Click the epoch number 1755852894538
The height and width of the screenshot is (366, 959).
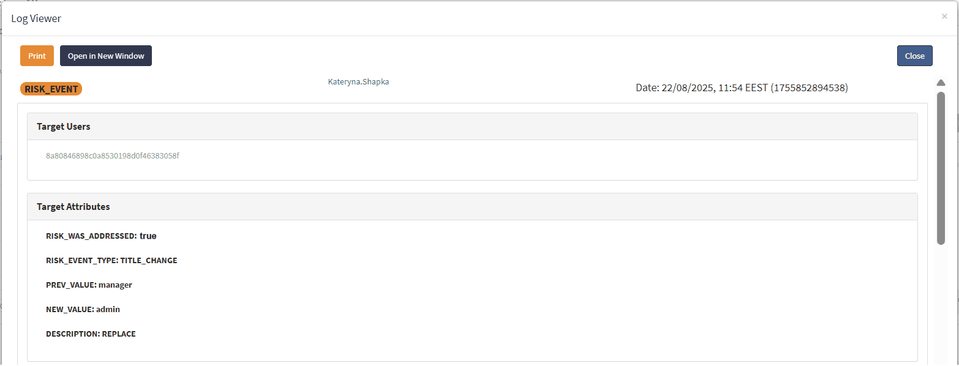(x=810, y=88)
